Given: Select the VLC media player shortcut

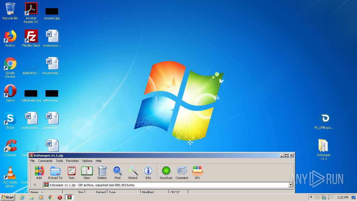Looking at the screenshot, I should [10, 177].
